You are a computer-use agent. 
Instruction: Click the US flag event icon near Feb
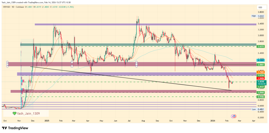click(x=234, y=116)
